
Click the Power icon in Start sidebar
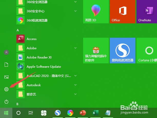(6, 102)
